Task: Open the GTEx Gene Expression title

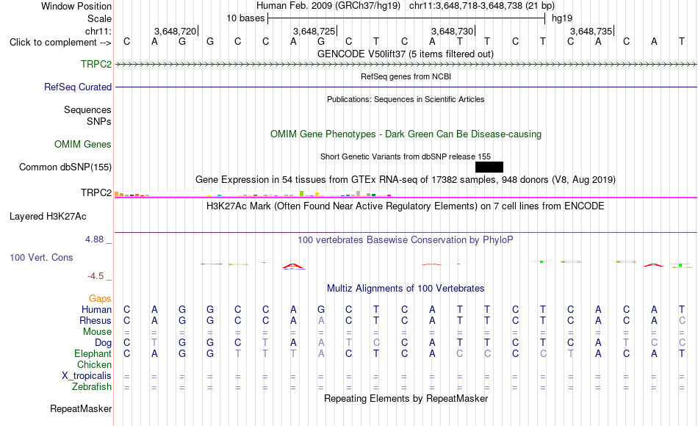Action: coord(406,180)
